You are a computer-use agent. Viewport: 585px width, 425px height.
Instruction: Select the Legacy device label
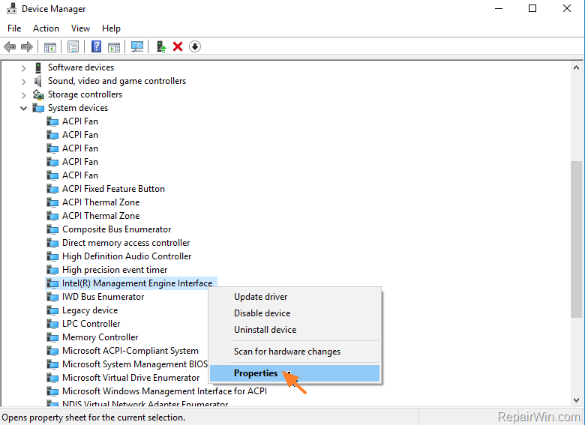pos(90,310)
